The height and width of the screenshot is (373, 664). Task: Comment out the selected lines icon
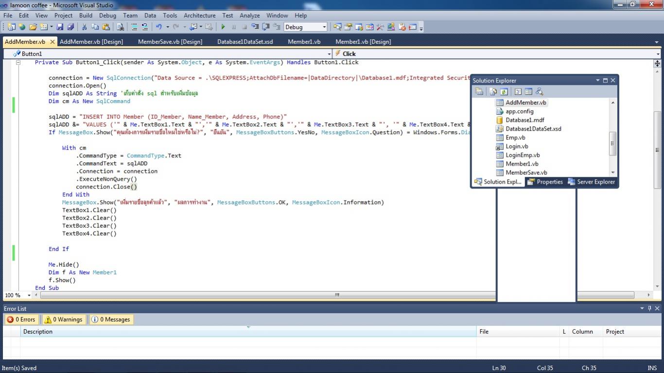[134, 27]
